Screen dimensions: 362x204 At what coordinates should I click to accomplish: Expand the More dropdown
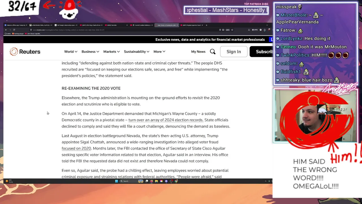click(159, 52)
